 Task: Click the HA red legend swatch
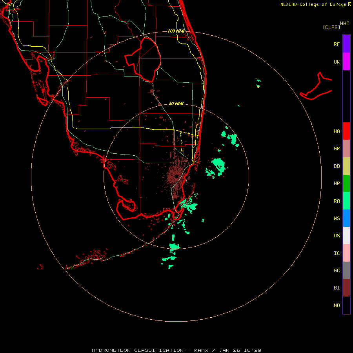(346, 131)
